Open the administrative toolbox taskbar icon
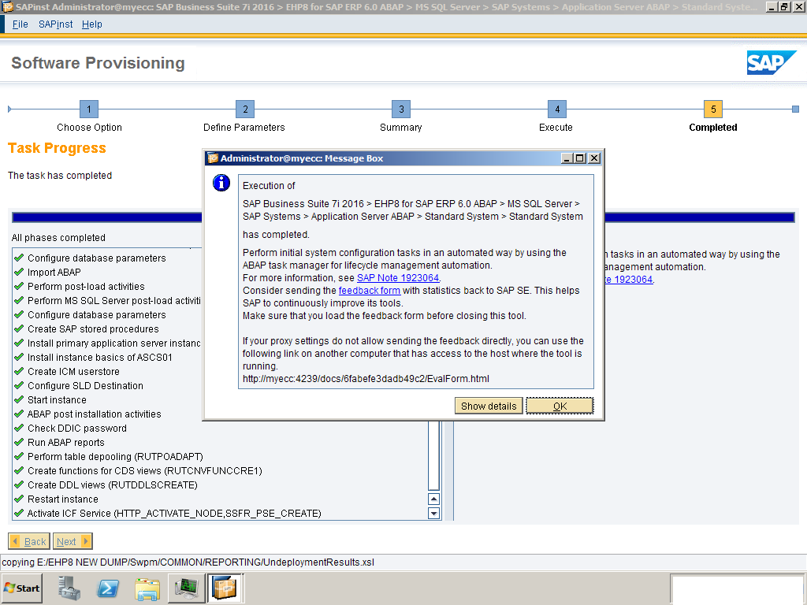Viewport: 807px width, 605px height. [69, 588]
